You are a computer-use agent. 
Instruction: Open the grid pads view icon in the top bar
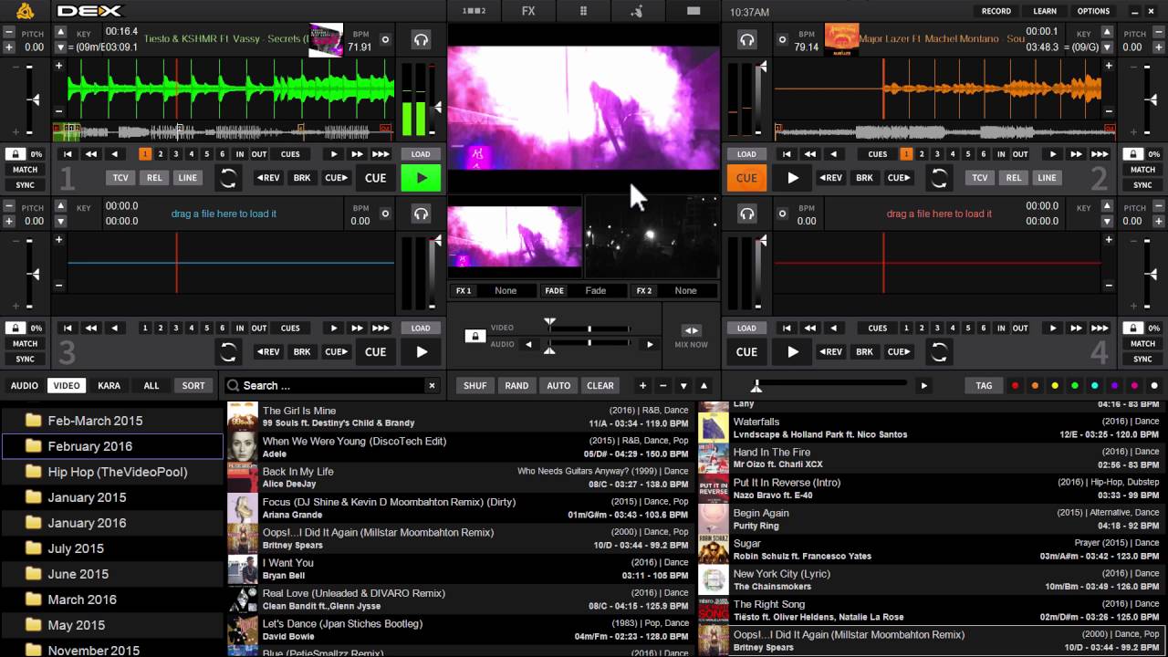pos(584,11)
